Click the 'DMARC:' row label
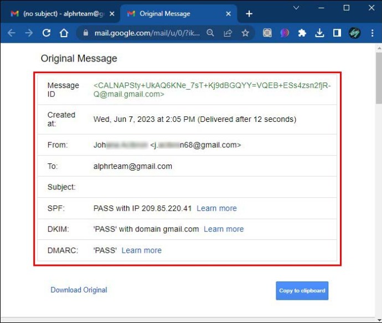The image size is (382, 323). click(x=63, y=250)
